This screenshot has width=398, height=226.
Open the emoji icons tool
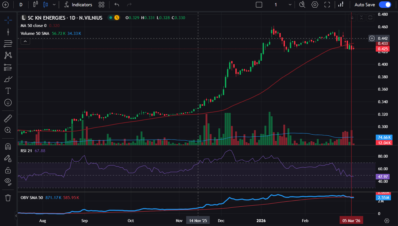pyautogui.click(x=8, y=103)
